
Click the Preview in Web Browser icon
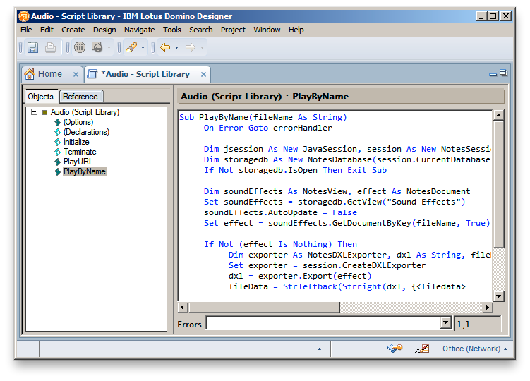pyautogui.click(x=97, y=47)
